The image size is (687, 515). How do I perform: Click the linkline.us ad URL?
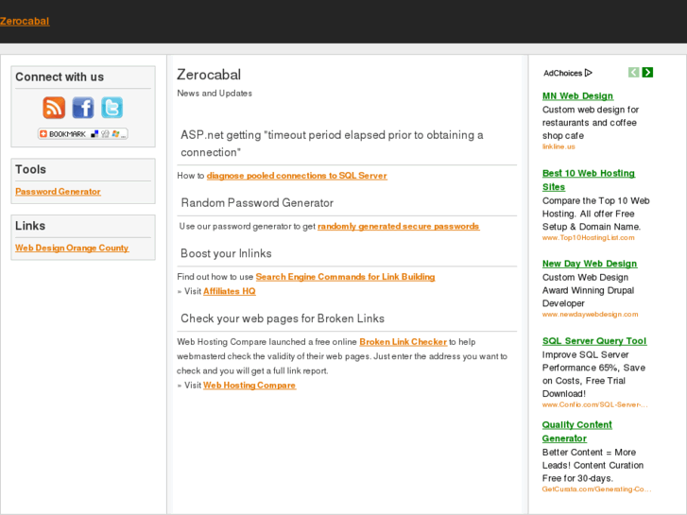[x=558, y=146]
